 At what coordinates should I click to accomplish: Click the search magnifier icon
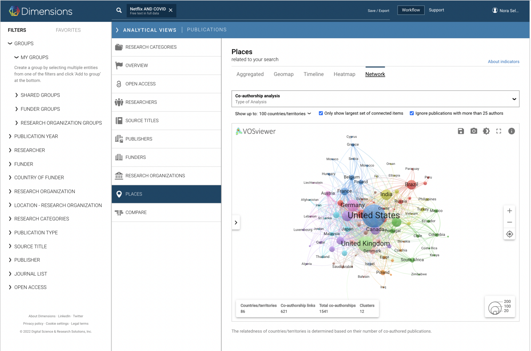coord(119,10)
